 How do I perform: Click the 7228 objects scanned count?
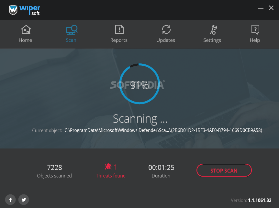54,168
